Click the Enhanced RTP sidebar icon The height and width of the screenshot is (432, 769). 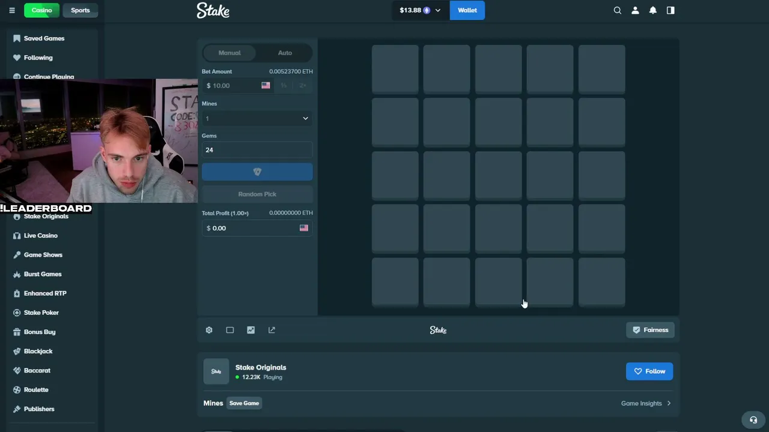click(17, 293)
